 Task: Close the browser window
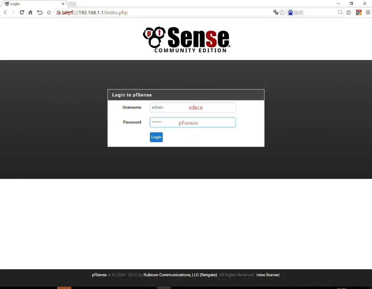365,4
